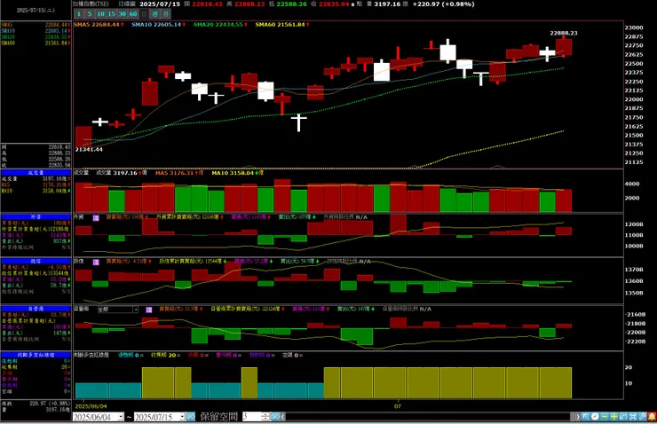This screenshot has width=657, height=424.
Task: Switch to the 10-minute chart interval
Action: click(100, 14)
